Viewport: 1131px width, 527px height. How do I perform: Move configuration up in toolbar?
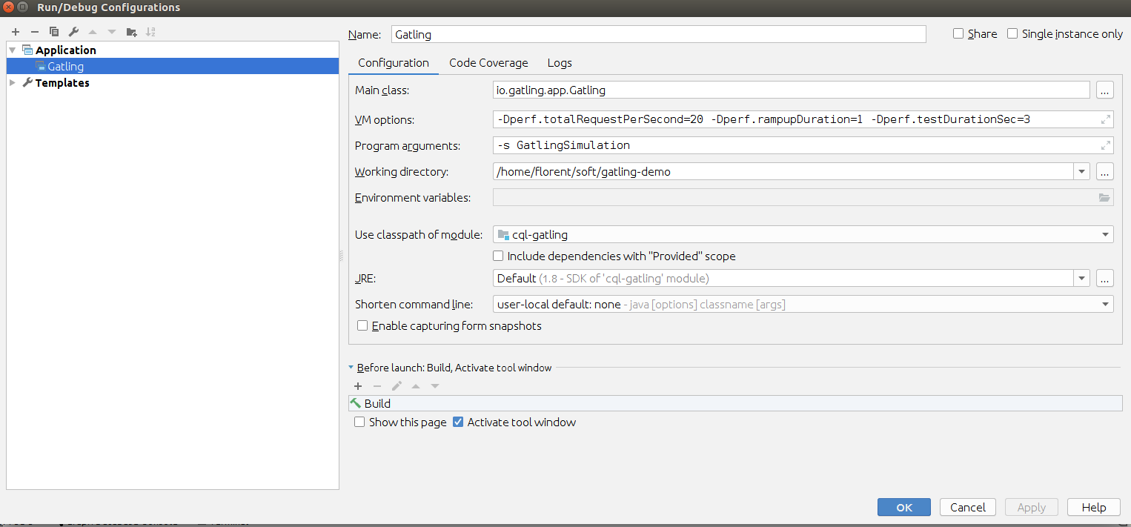click(93, 32)
